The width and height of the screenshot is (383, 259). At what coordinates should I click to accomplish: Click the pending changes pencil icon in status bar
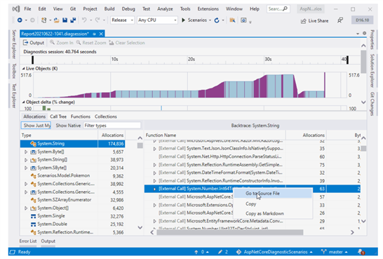(x=220, y=252)
